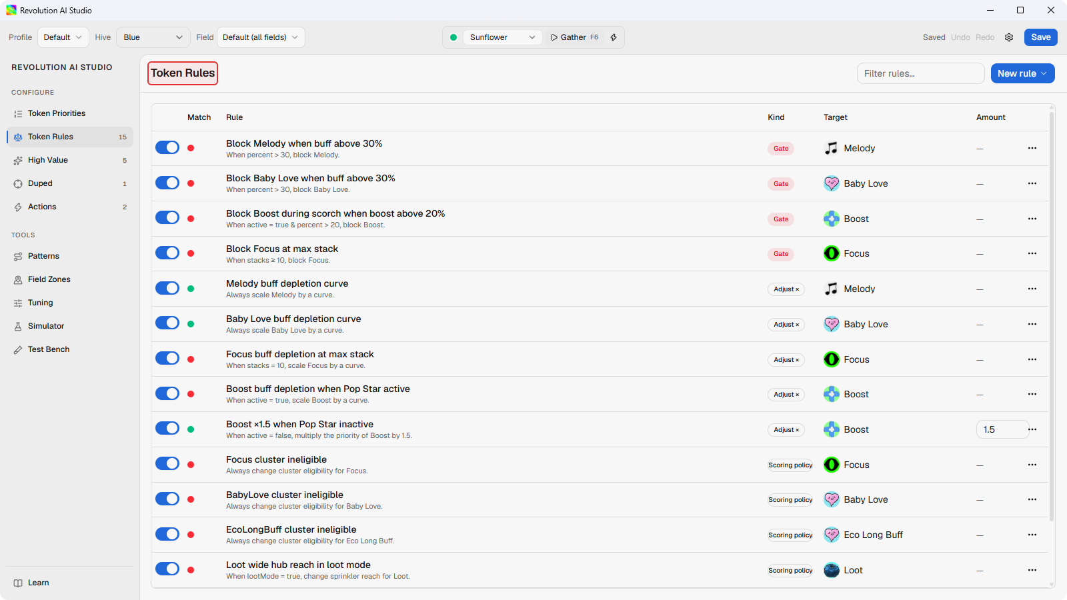Screen dimensions: 1067x600
Task: Toggle Melody buff depletion curve rule
Action: pyautogui.click(x=167, y=288)
